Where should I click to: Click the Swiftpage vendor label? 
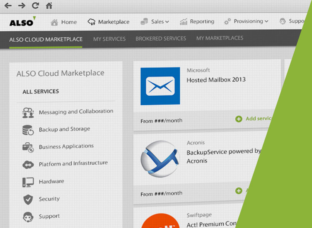click(199, 215)
